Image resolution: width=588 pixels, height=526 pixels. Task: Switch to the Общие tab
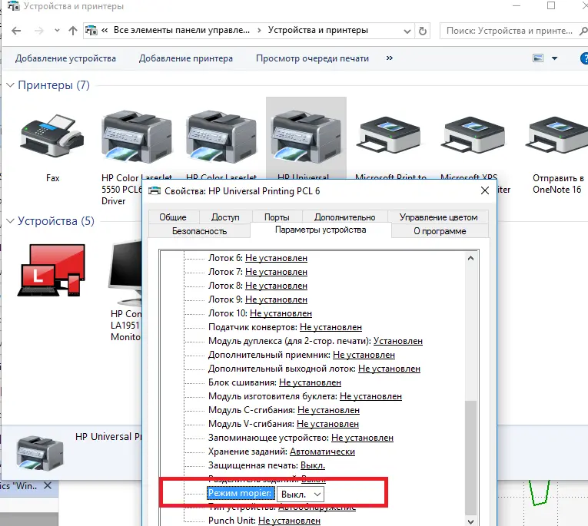point(173,217)
